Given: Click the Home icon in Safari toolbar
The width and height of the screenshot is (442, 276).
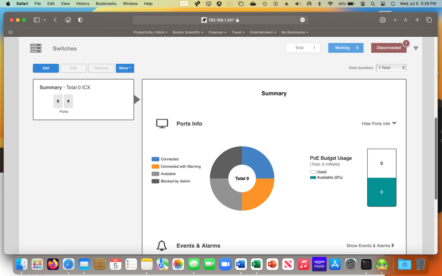Looking at the screenshot, I should [x=68, y=20].
